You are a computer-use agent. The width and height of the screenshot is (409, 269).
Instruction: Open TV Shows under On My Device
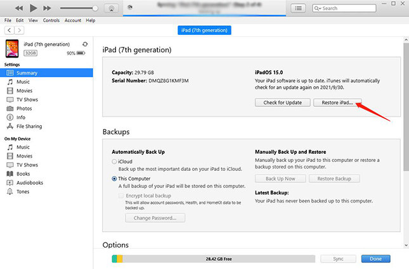(27, 165)
